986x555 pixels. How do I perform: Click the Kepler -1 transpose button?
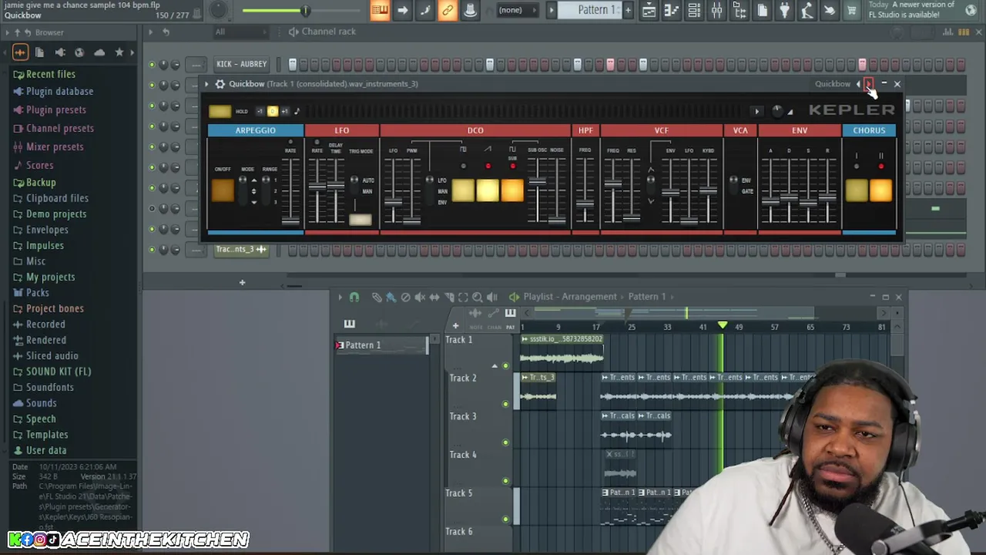(260, 111)
